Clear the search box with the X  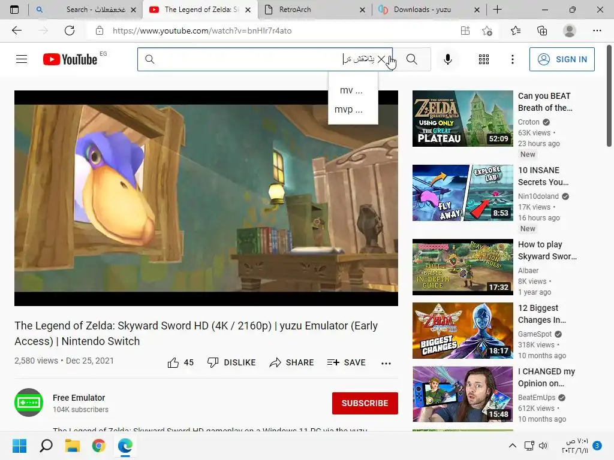(381, 59)
